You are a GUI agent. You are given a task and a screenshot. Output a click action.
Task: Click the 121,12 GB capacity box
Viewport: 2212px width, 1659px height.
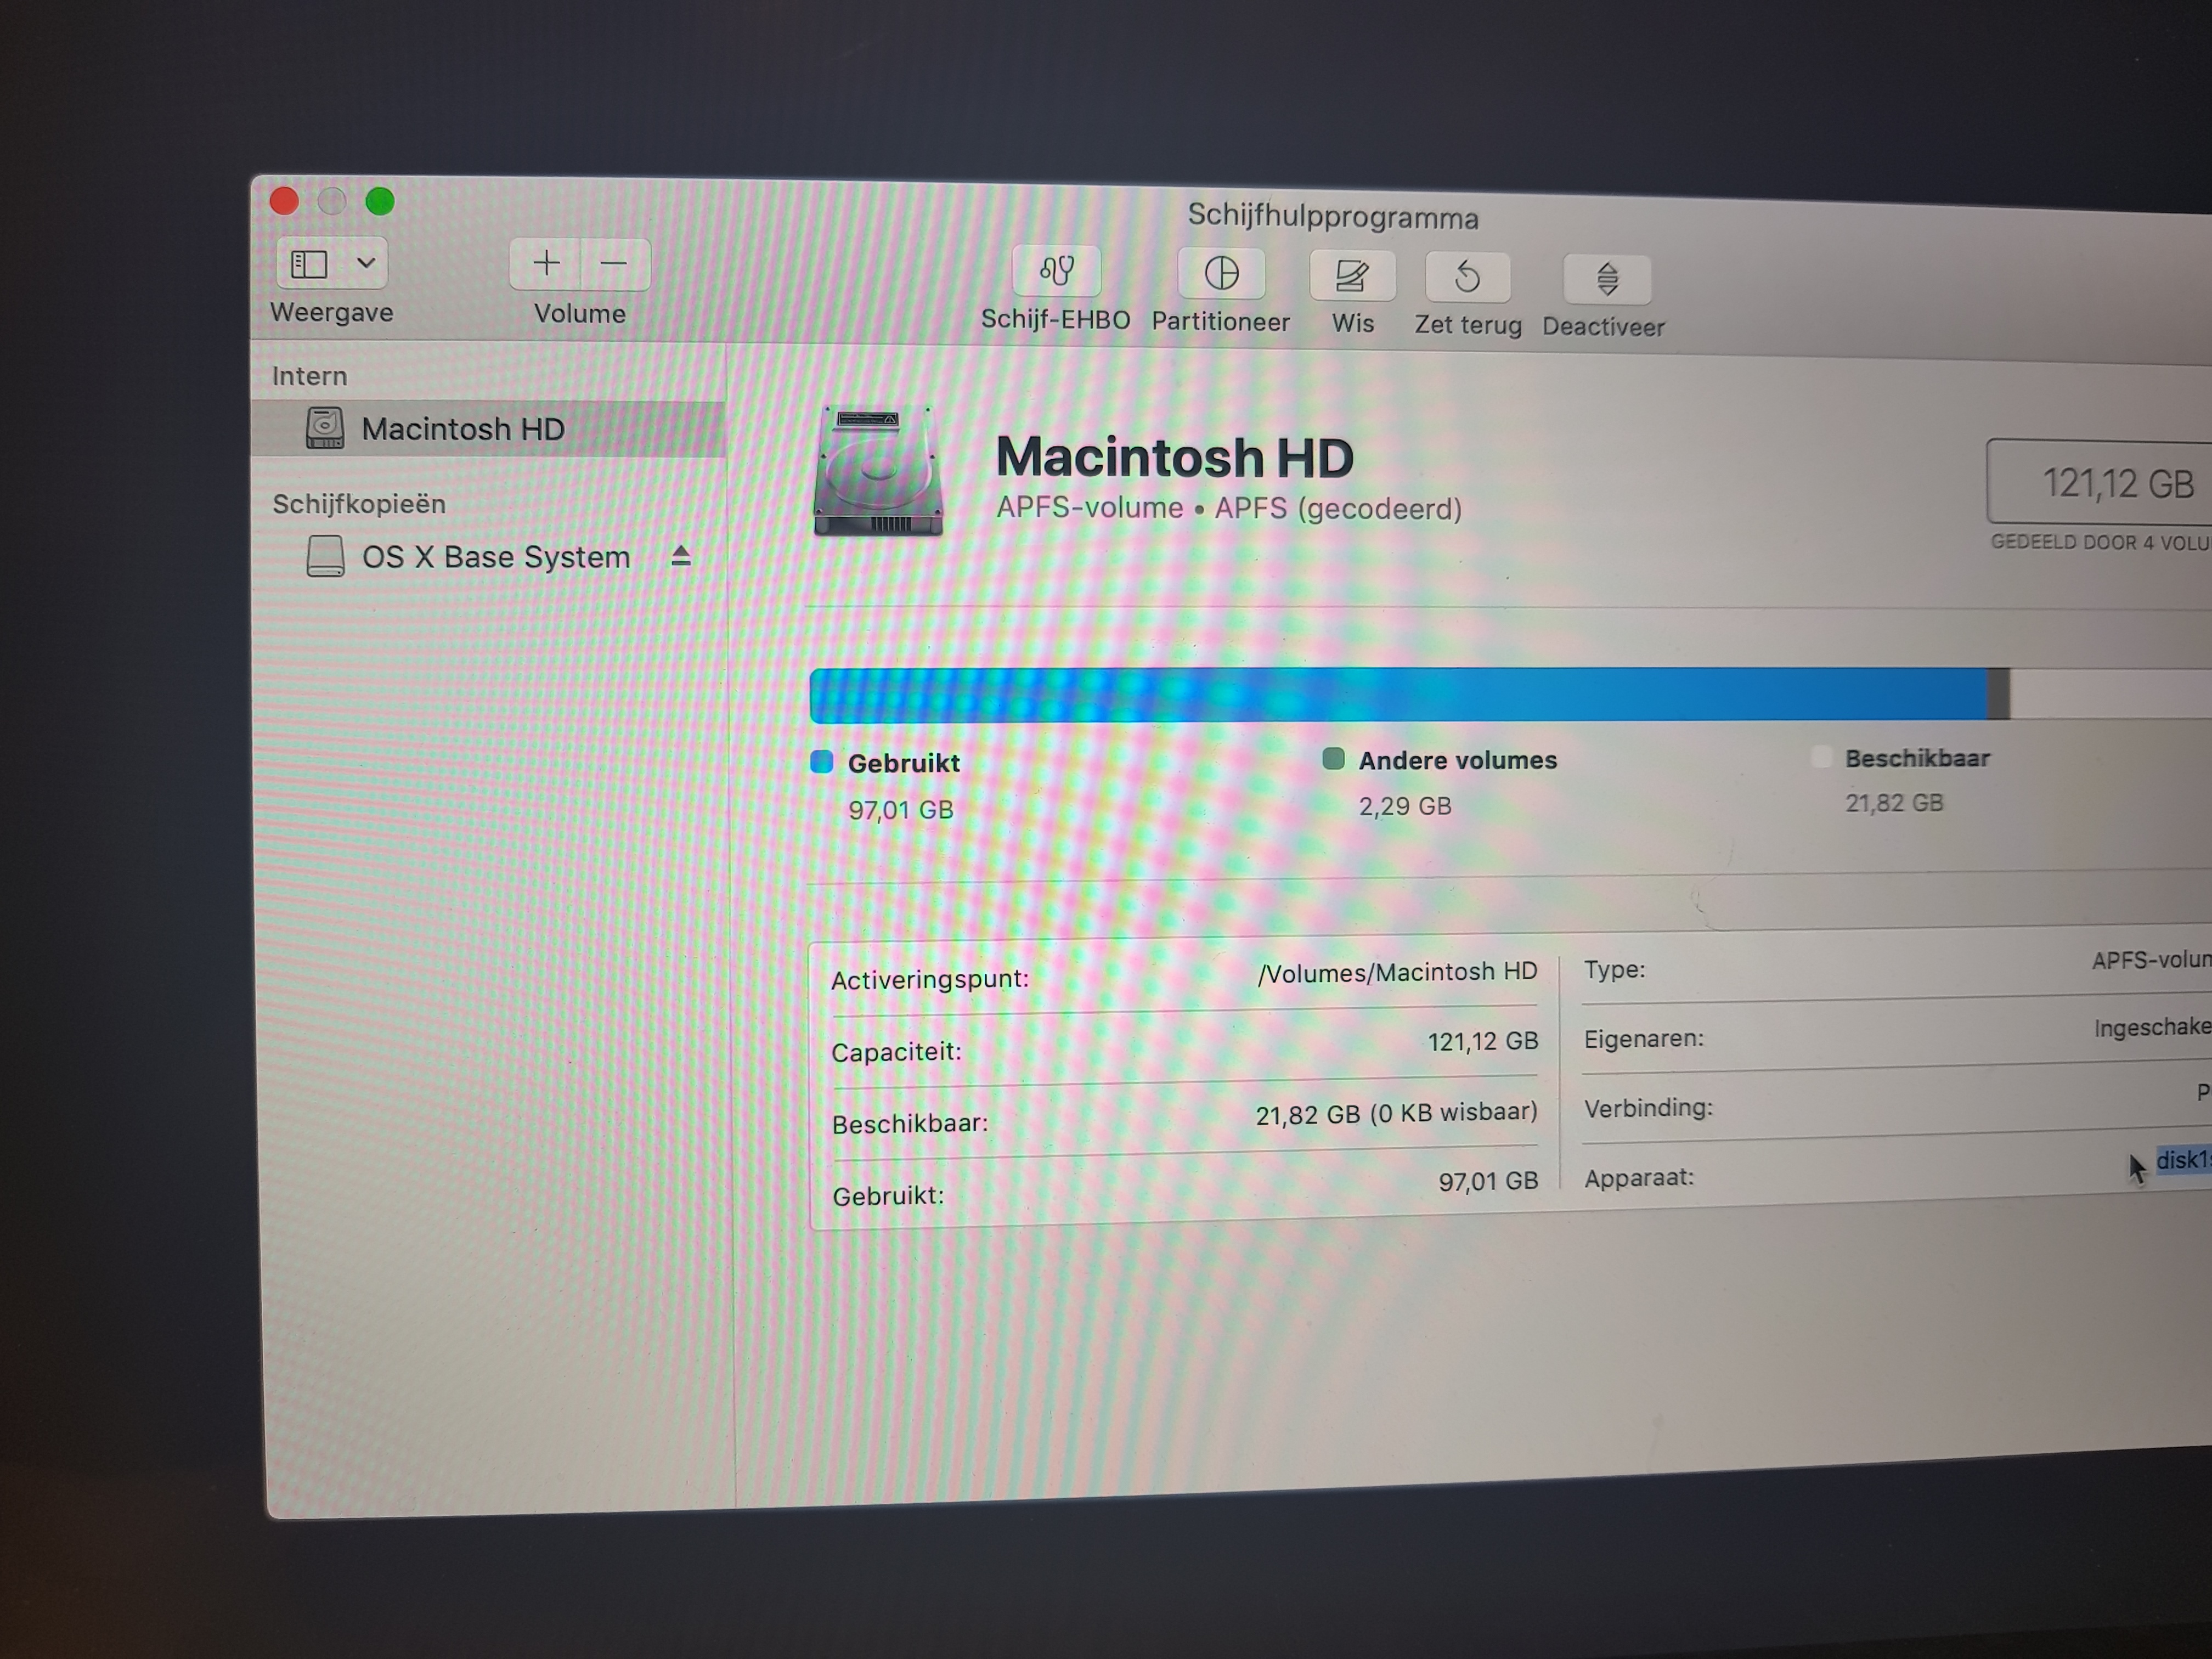(x=2100, y=482)
